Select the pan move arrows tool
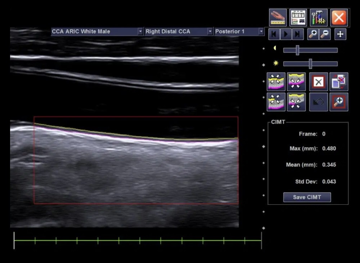360x263 pixels. pyautogui.click(x=340, y=34)
